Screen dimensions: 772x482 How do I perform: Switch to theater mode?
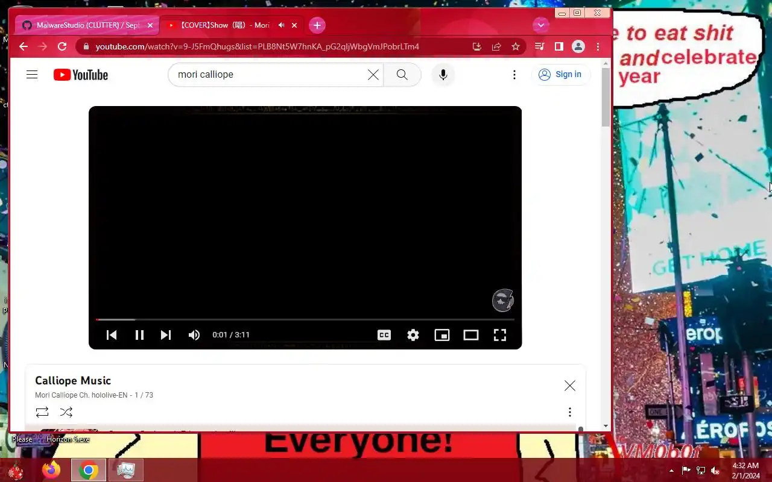click(x=471, y=335)
